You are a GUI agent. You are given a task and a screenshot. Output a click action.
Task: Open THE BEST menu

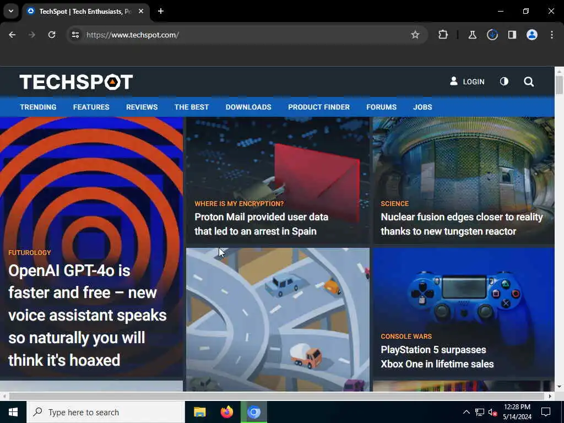pyautogui.click(x=192, y=107)
